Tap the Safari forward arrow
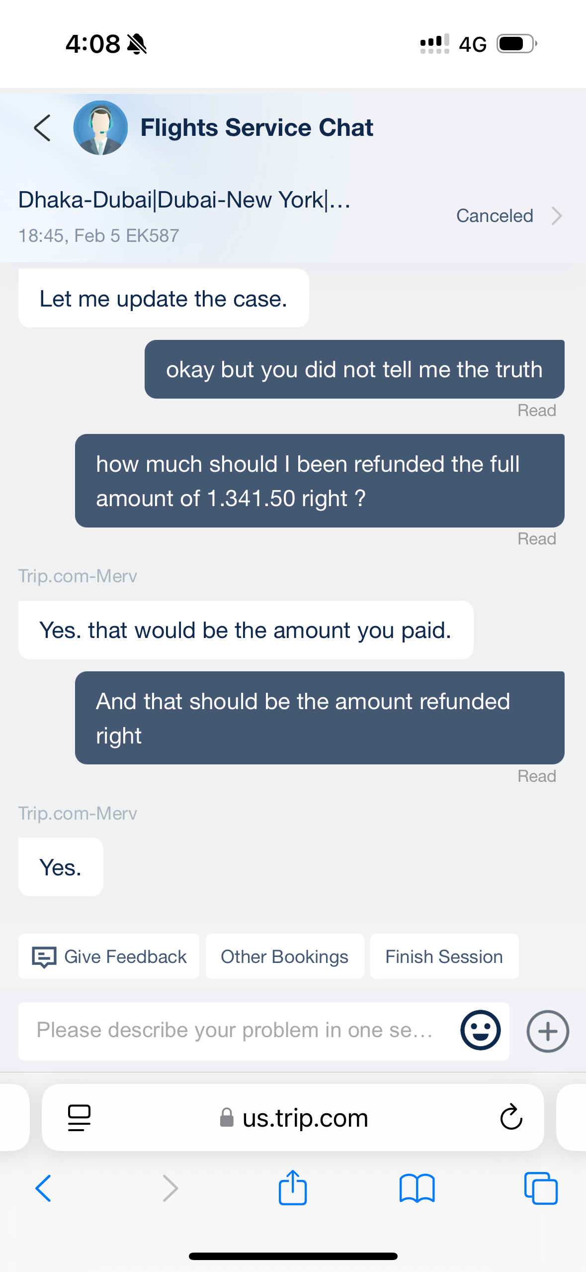Image resolution: width=586 pixels, height=1272 pixels. pyautogui.click(x=170, y=1188)
